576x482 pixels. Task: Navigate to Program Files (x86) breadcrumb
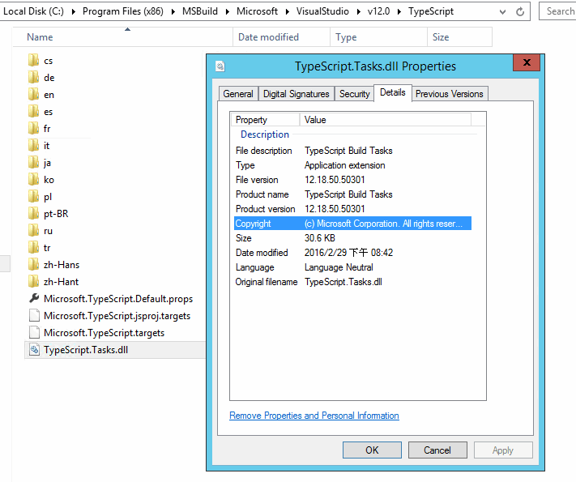tap(122, 11)
